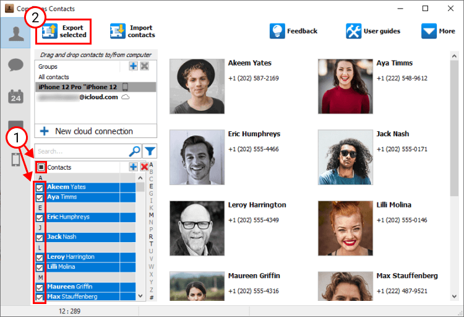The height and width of the screenshot is (317, 464).
Task: Click the Export selected button
Action: coord(64,32)
